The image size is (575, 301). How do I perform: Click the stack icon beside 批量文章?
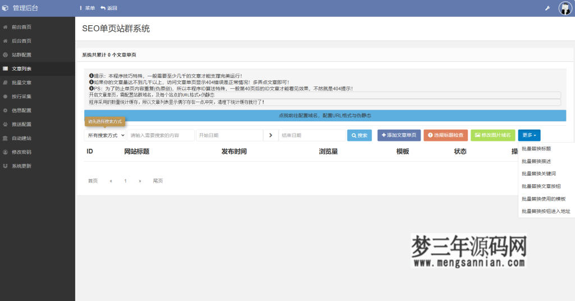point(5,83)
